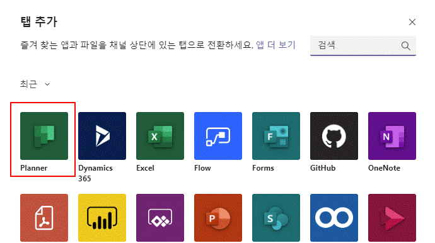Add the PowerPoint app tile

click(x=218, y=218)
